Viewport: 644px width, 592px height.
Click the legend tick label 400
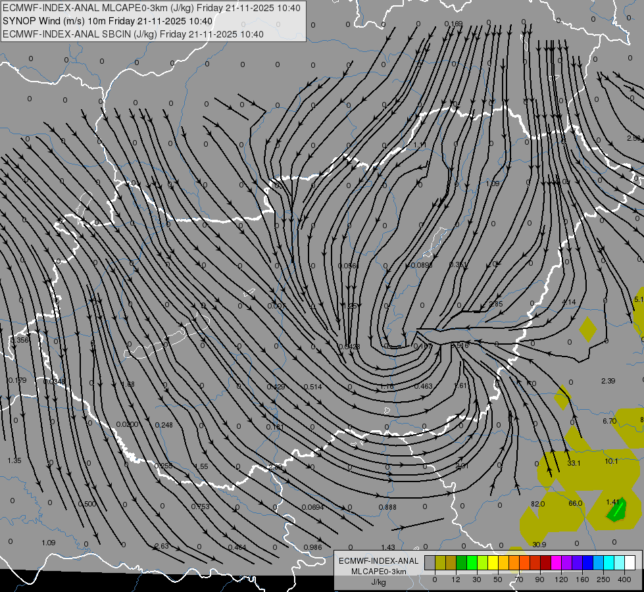[624, 580]
